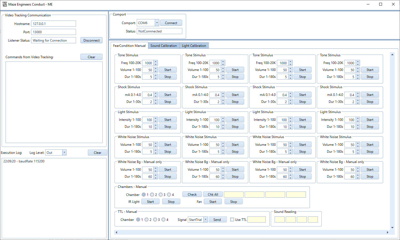
Task: Start the IR Light in Chambers - Manual
Action: point(150,201)
